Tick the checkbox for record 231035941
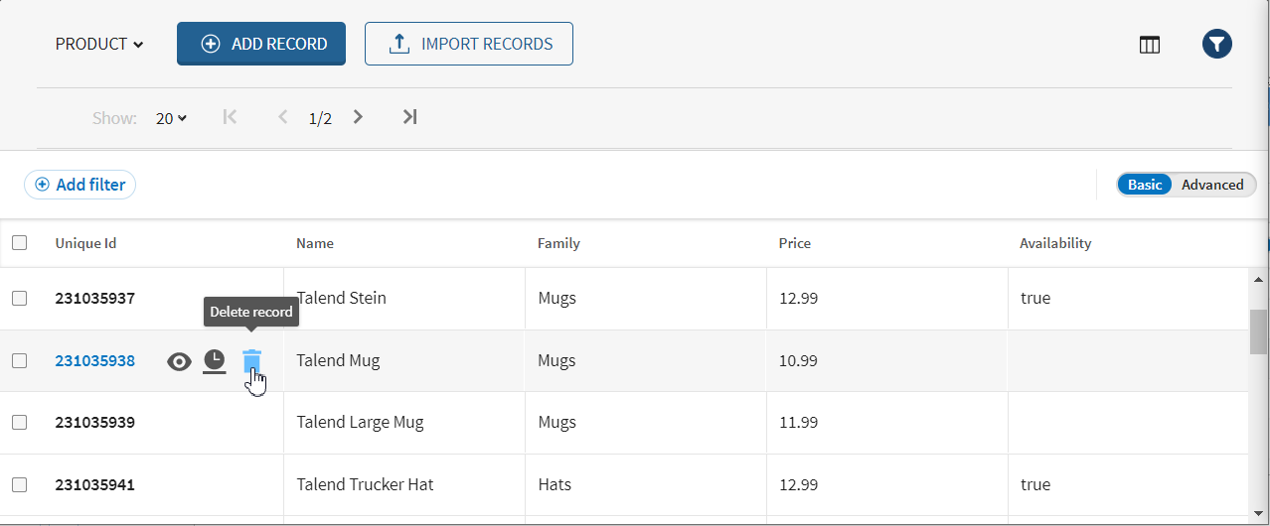The image size is (1270, 526). pyautogui.click(x=20, y=484)
